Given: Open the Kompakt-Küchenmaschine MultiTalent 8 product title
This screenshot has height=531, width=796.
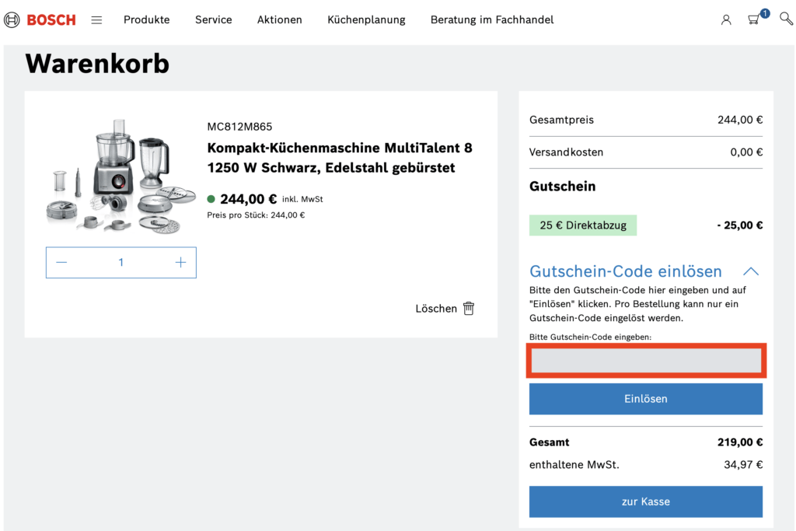Looking at the screenshot, I should (x=340, y=157).
